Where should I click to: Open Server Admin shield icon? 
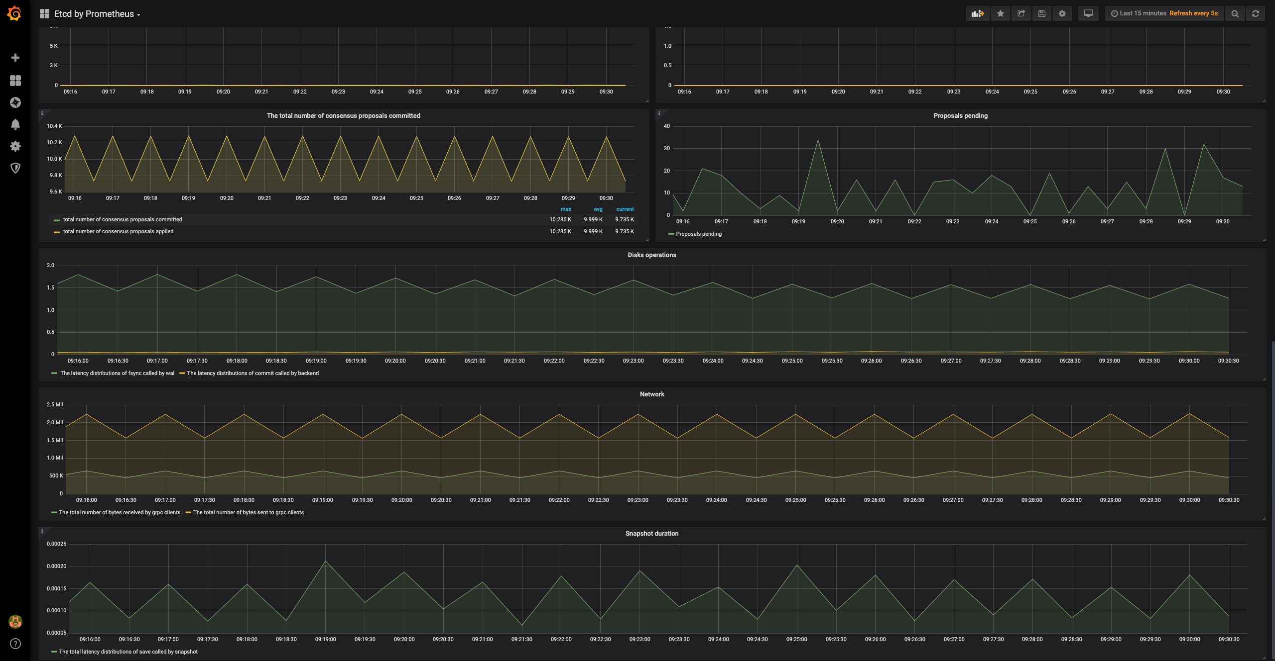[15, 168]
